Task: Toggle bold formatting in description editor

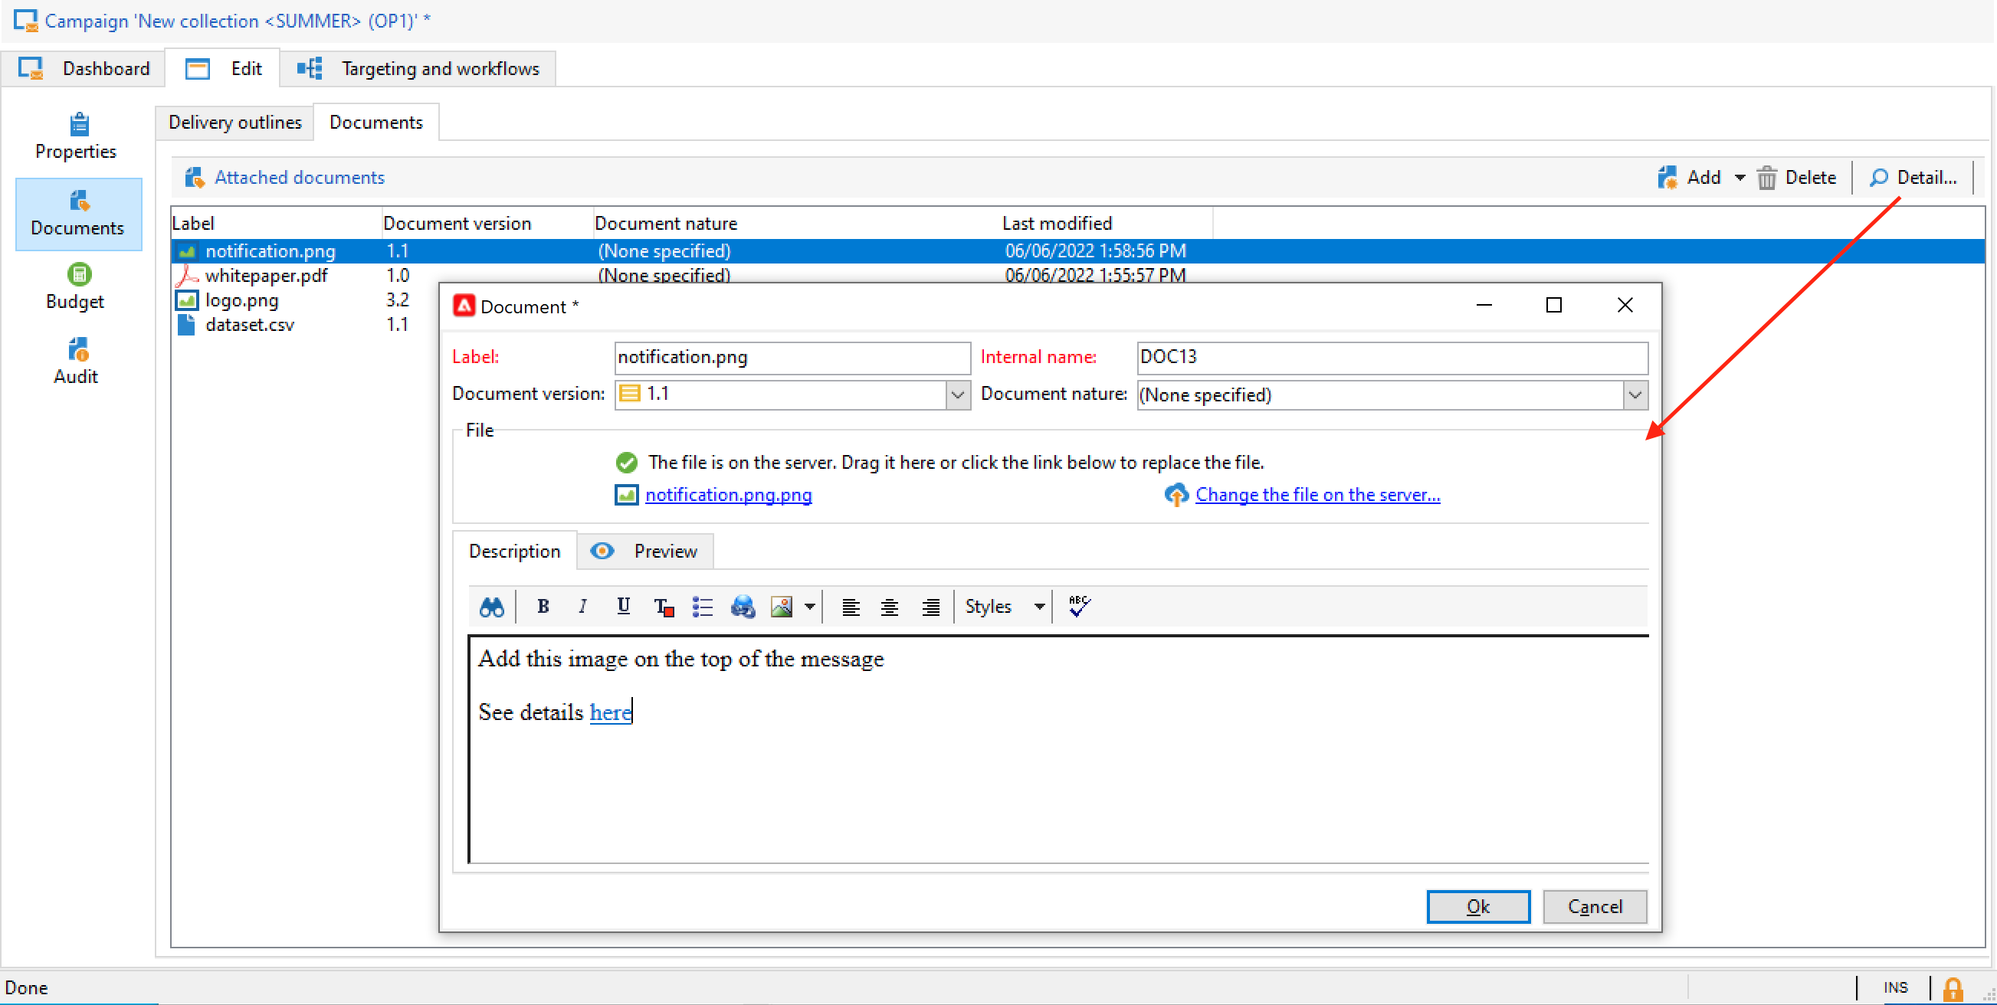Action: [543, 607]
